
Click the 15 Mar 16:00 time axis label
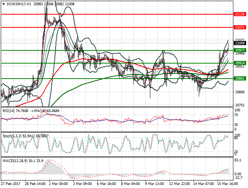[227, 184]
